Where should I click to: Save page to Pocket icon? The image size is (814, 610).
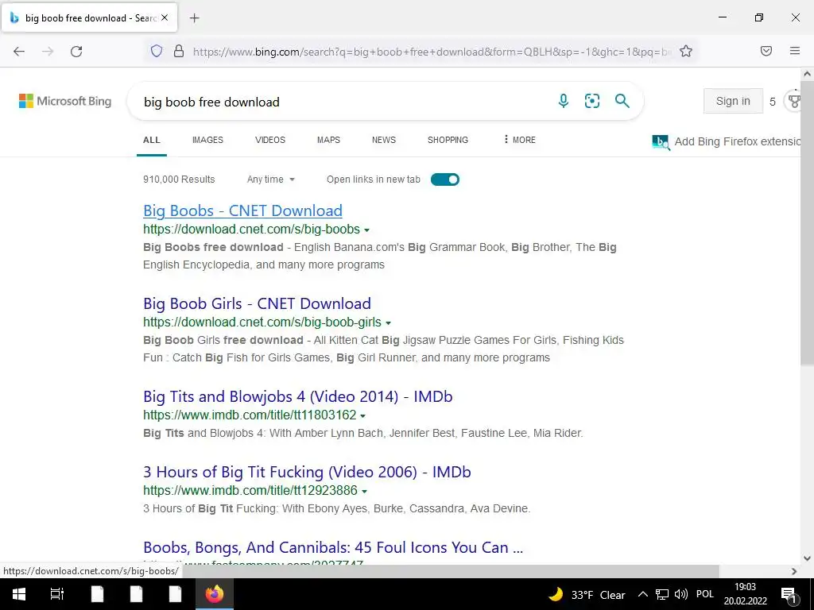(x=766, y=51)
